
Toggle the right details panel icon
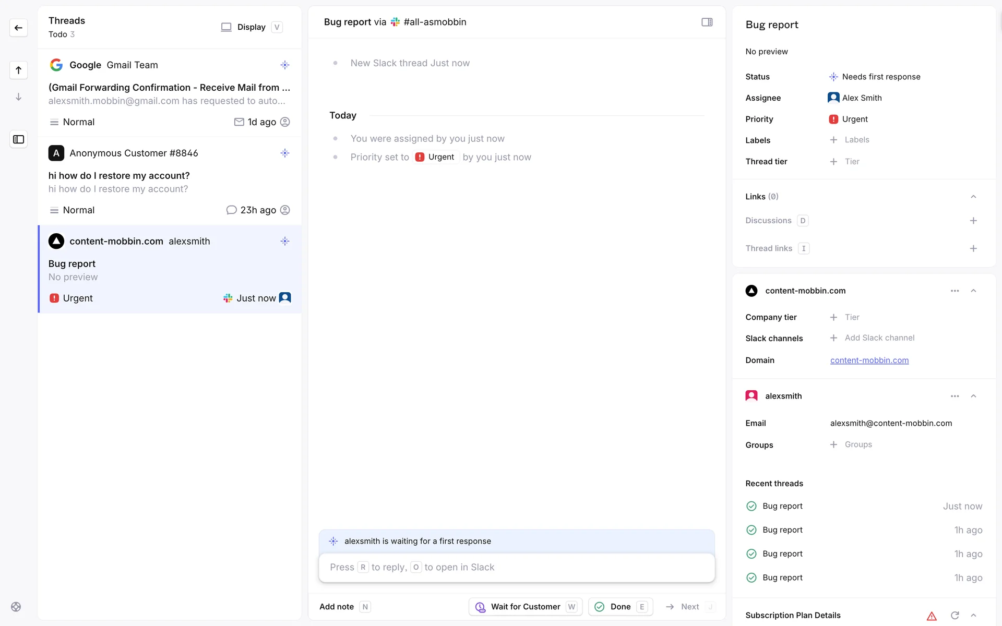click(707, 22)
